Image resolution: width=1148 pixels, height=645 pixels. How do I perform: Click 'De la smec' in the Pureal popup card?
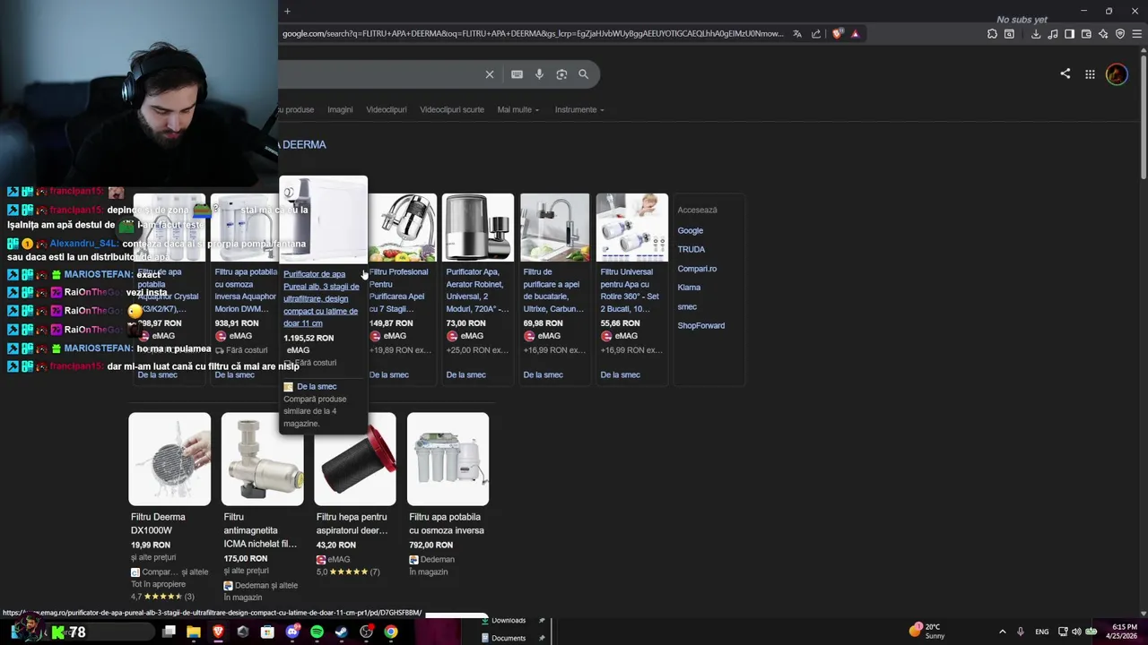coord(317,387)
